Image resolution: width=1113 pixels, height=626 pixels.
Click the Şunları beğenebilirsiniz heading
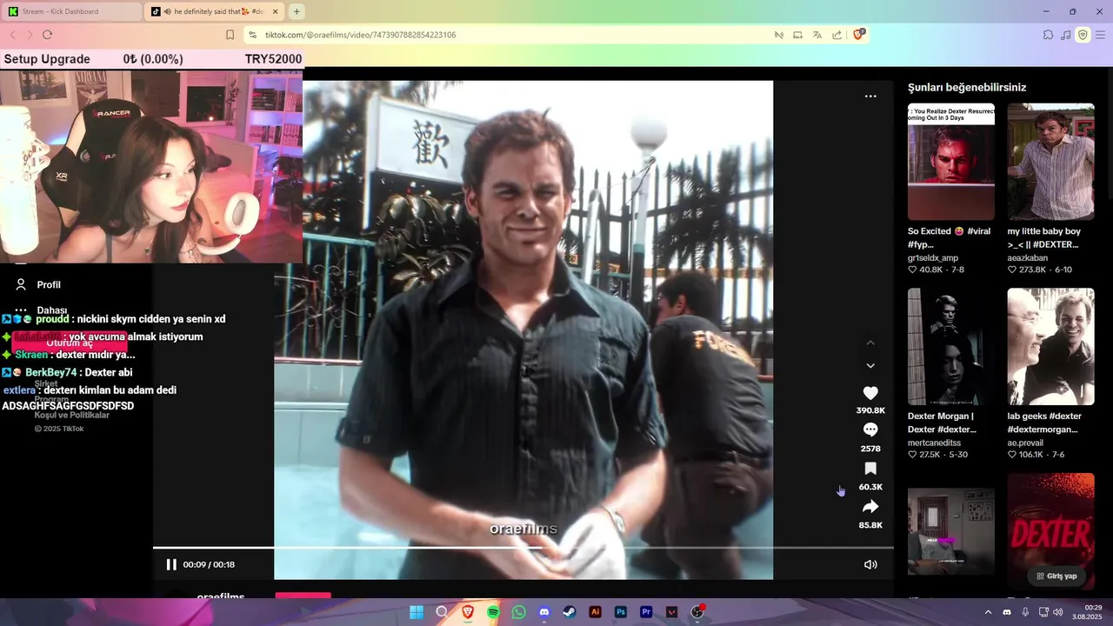(x=967, y=87)
